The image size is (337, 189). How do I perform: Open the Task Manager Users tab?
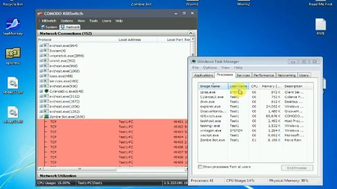pyautogui.click(x=304, y=75)
